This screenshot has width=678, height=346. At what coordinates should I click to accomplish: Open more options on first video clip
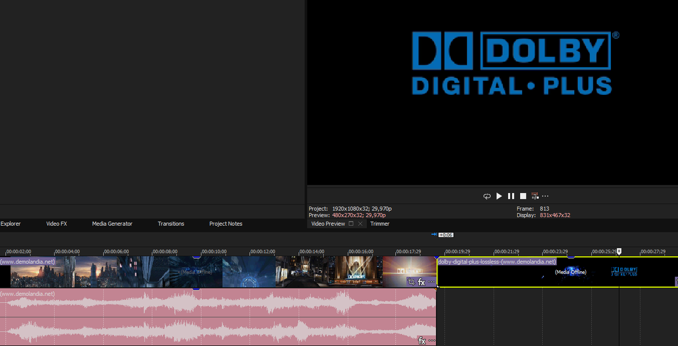(x=432, y=282)
